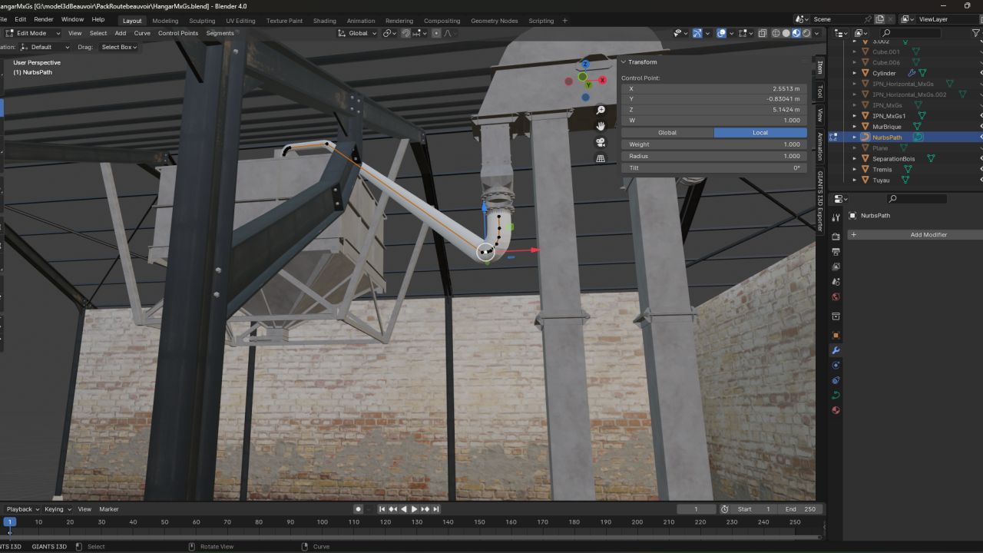Open the Modifiers wrench properties tab
Image resolution: width=983 pixels, height=553 pixels.
click(x=836, y=350)
